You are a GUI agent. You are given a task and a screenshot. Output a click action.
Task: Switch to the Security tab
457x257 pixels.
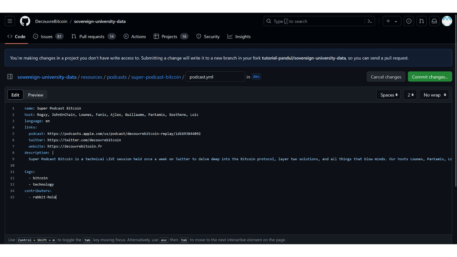208,36
